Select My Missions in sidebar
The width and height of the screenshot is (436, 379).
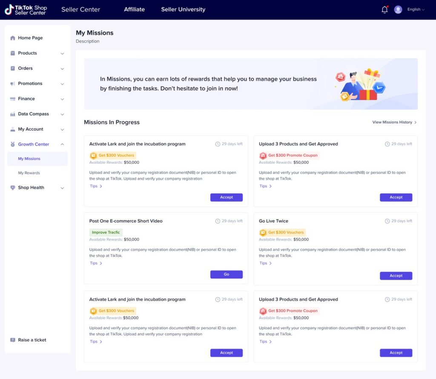37,159
